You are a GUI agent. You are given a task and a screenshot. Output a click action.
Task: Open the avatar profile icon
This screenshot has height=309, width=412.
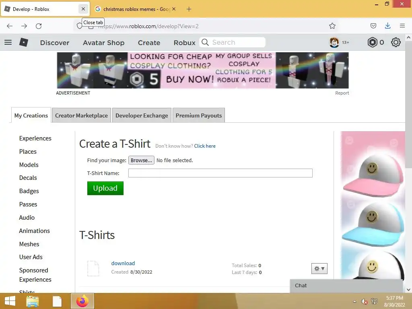click(334, 42)
